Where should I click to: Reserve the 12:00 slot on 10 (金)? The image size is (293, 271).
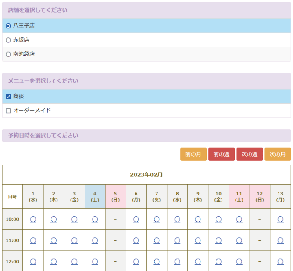tap(218, 261)
